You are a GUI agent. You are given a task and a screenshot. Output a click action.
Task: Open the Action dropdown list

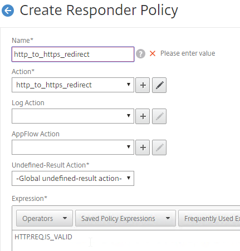click(73, 85)
